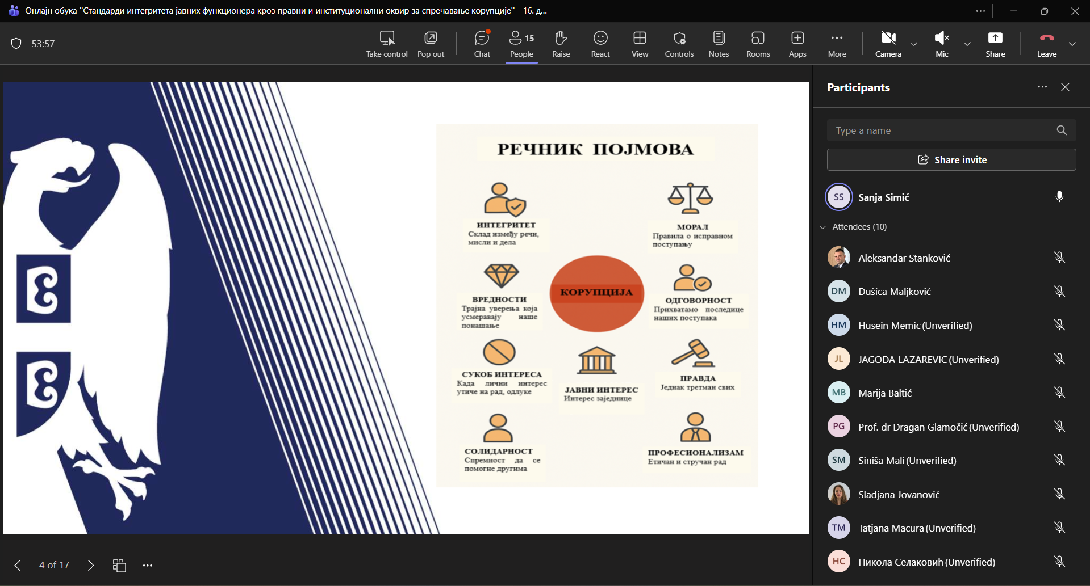Image resolution: width=1090 pixels, height=586 pixels.
Task: Expand camera options dropdown arrow
Action: [914, 44]
